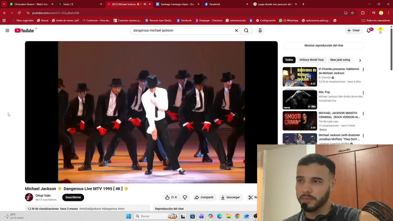Open the options menu for the Smooth Criminal video
The width and height of the screenshot is (393, 221).
[x=363, y=114]
